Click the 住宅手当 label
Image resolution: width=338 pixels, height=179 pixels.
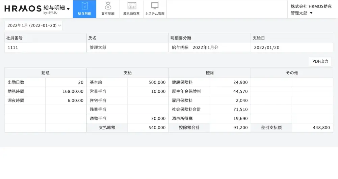tap(98, 100)
